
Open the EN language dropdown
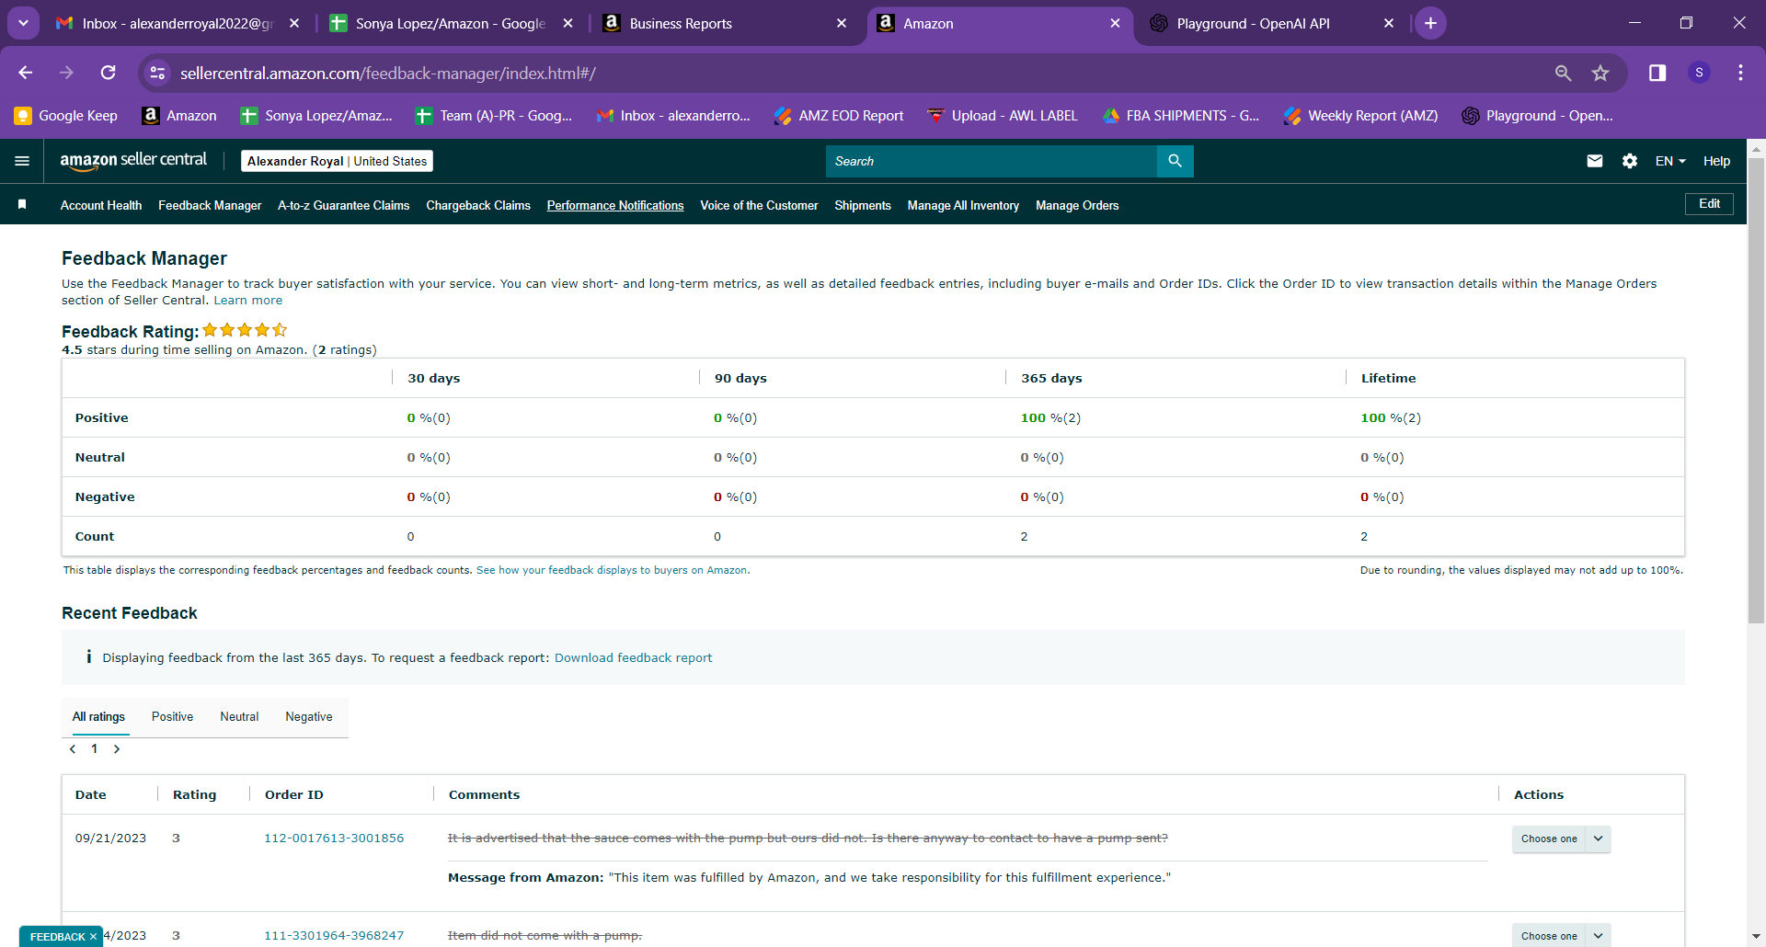[1670, 161]
